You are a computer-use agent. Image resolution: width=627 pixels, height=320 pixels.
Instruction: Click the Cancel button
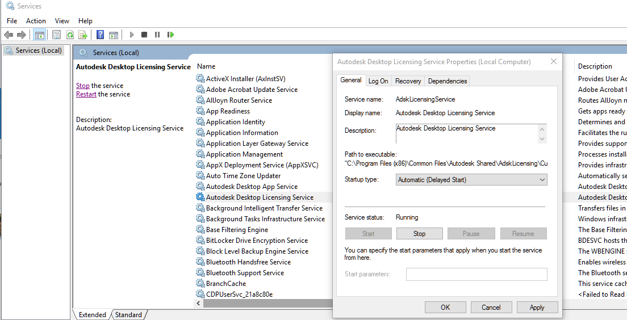[491, 307]
